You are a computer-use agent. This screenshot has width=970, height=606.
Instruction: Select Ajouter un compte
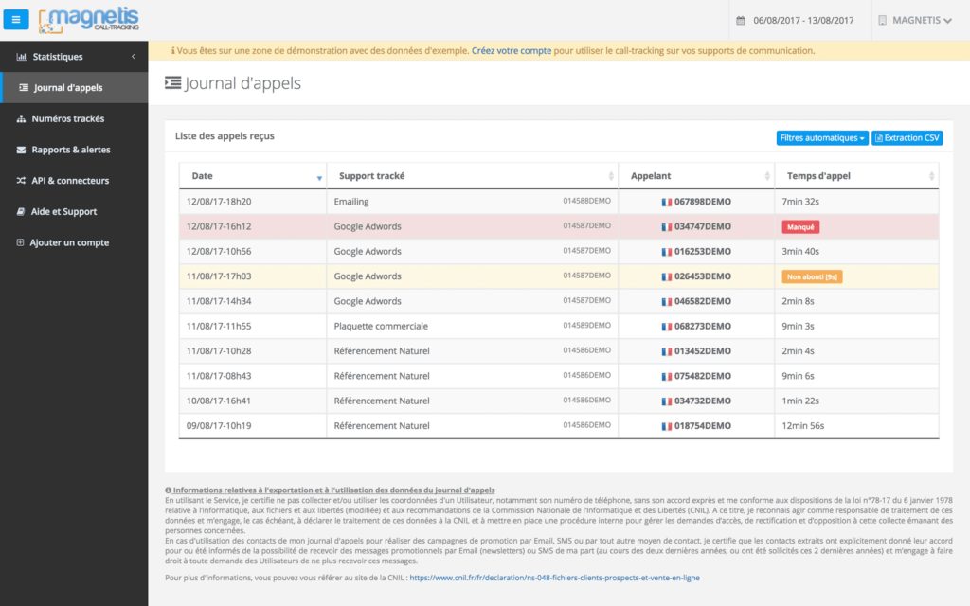pyautogui.click(x=74, y=242)
